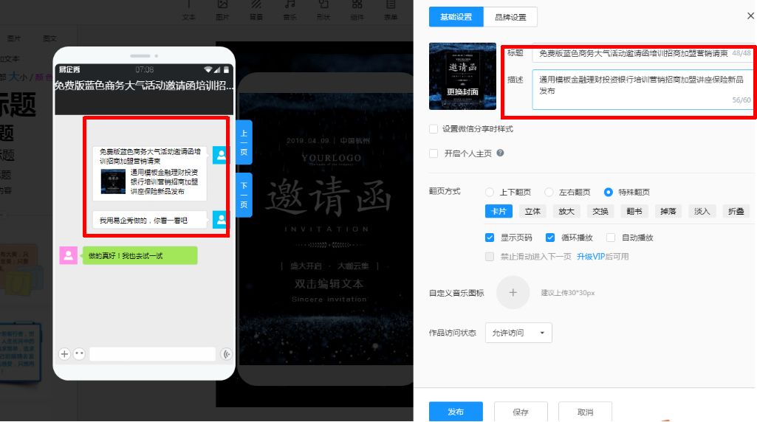
Task: Choose the 掉落 page-flip effect
Action: 668,211
